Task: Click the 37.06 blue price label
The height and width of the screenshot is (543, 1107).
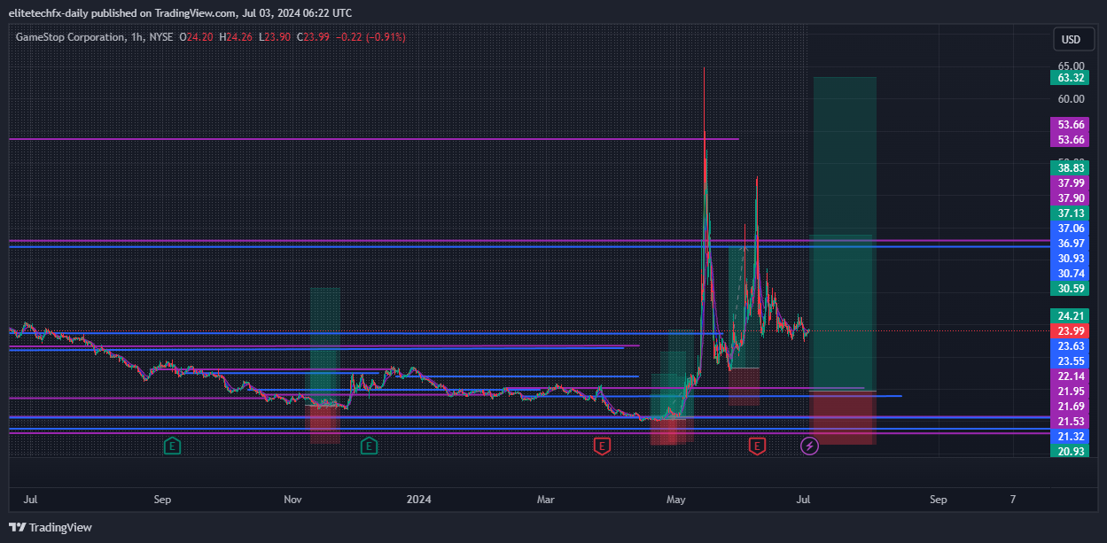Action: [1072, 228]
